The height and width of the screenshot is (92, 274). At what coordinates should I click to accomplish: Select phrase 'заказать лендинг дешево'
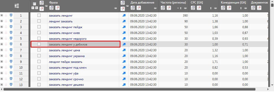pos(66,85)
